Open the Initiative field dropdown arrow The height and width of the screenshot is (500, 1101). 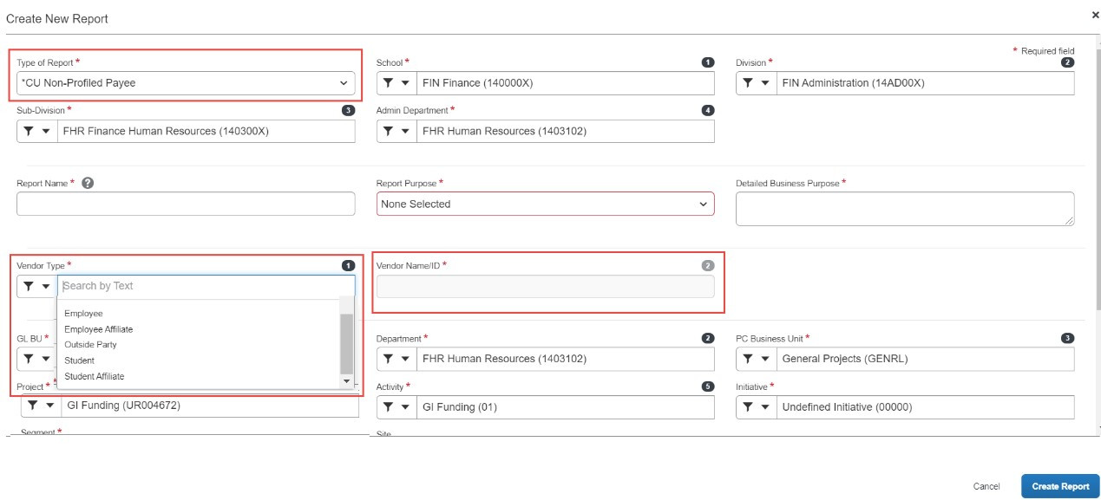765,406
